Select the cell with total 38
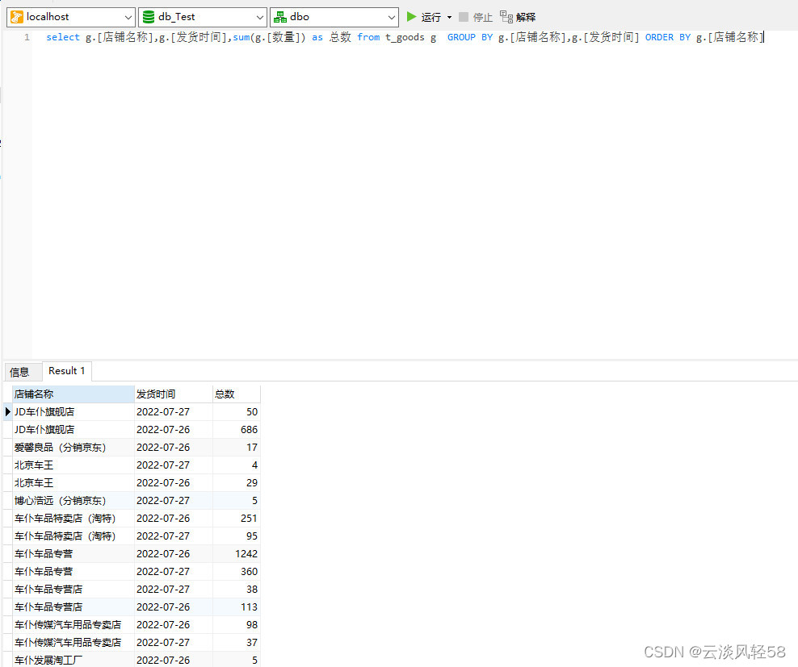798x667 pixels. [x=236, y=590]
